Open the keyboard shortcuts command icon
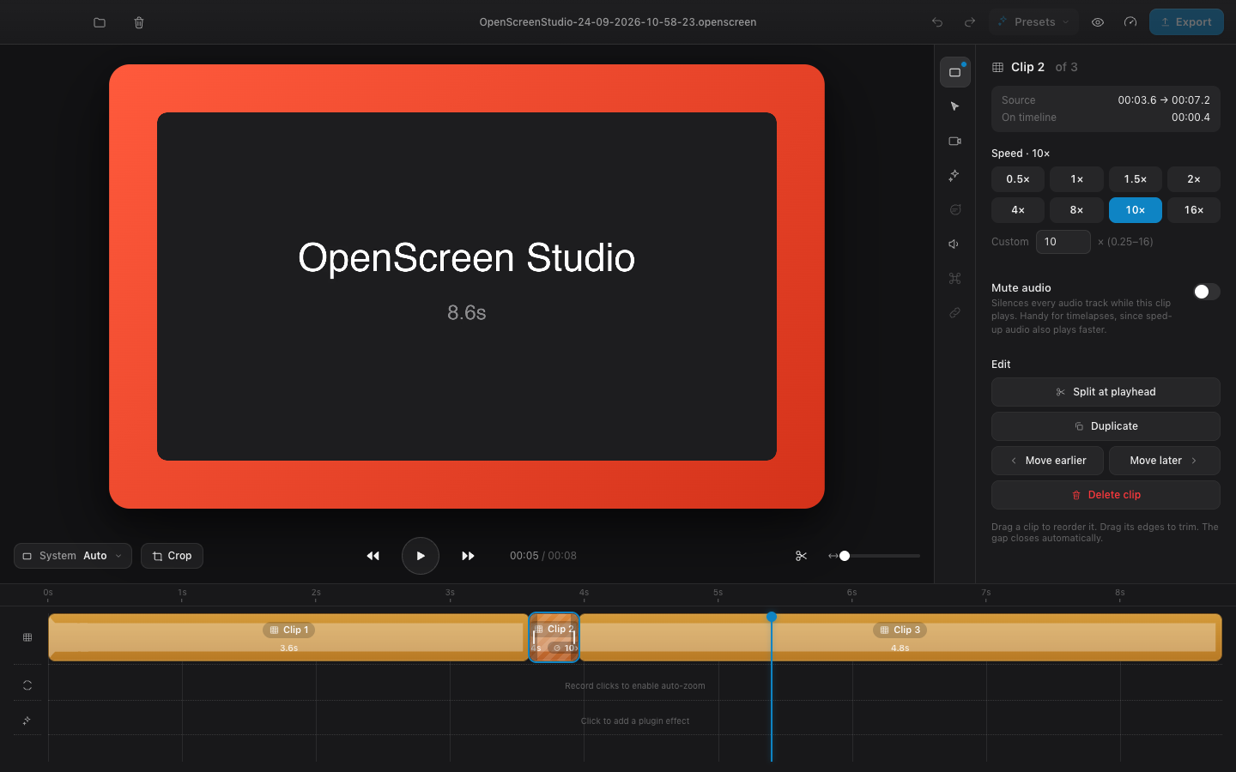This screenshot has width=1236, height=772. (954, 278)
